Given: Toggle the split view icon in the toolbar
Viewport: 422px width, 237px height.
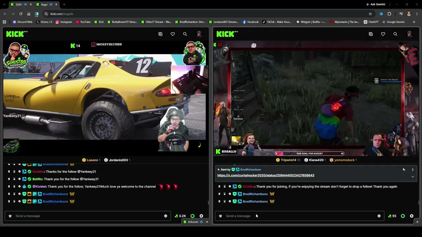Looking at the screenshot, I should [x=37, y=14].
